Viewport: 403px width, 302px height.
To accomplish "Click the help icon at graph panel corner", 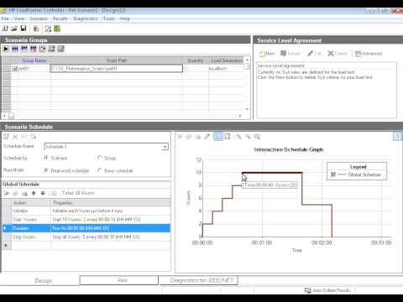I will (398, 137).
